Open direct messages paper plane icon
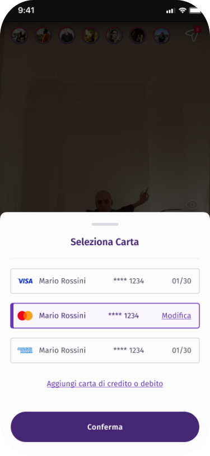Viewport: 210px width, 456px height. click(x=192, y=35)
